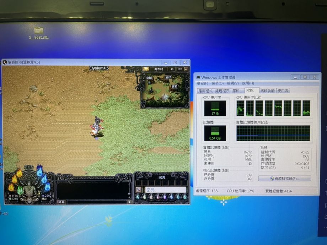Click the 寶閣 shop label on minimap
327x245 pixels.
point(175,86)
